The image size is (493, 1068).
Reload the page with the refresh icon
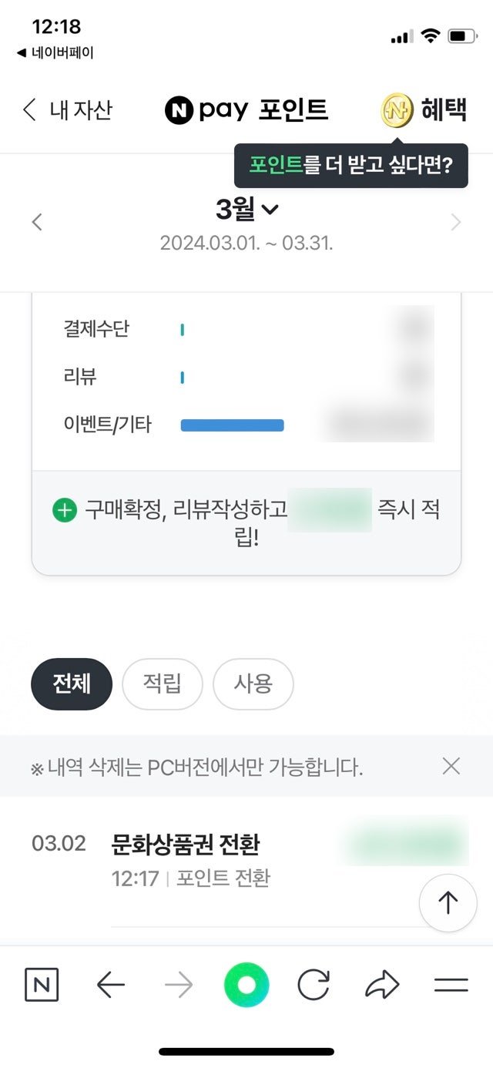314,985
